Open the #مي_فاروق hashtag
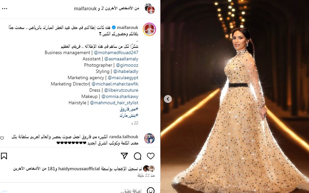 coord(129,109)
